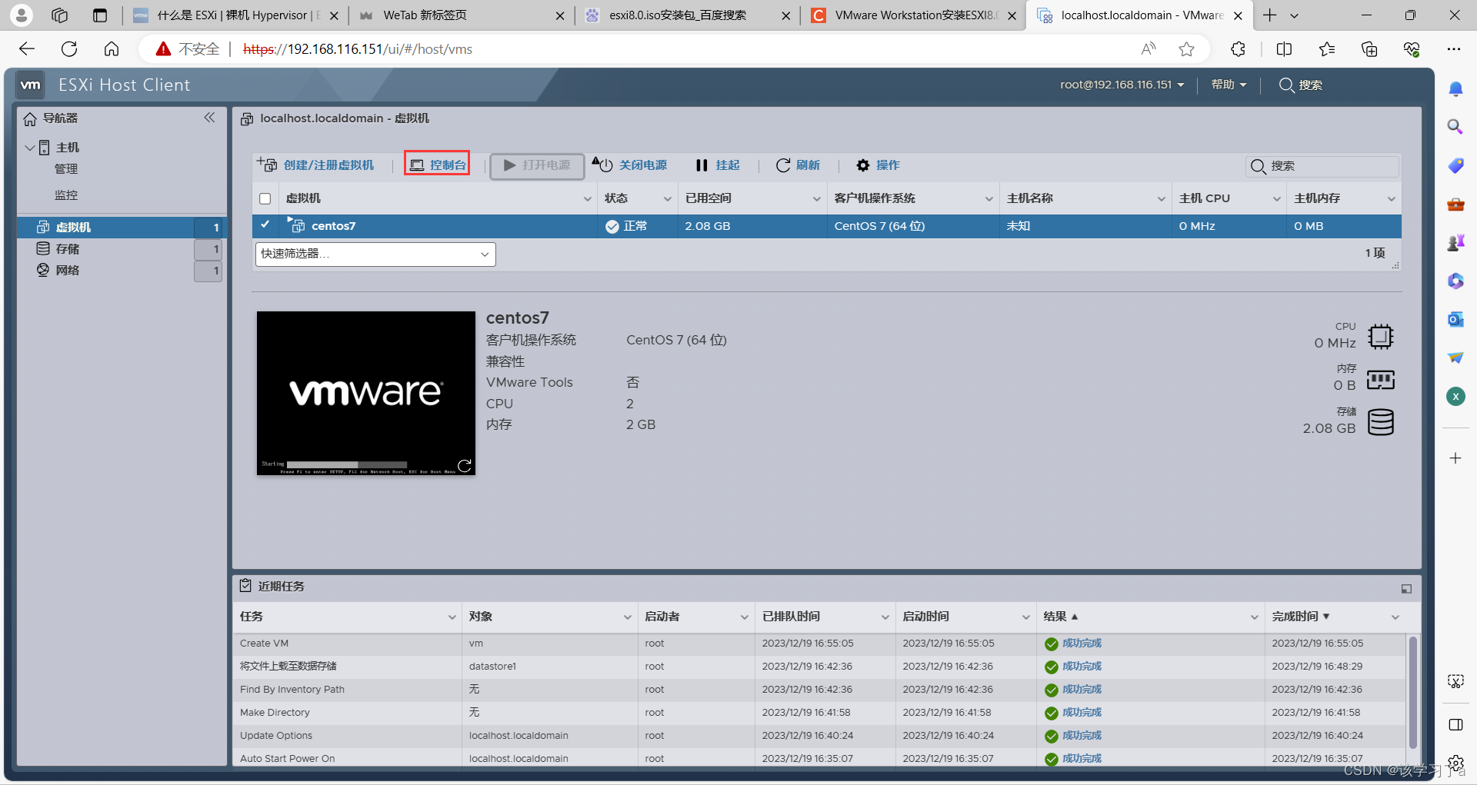The image size is (1477, 785).
Task: Open Edge settings and more menu
Action: point(1453,49)
